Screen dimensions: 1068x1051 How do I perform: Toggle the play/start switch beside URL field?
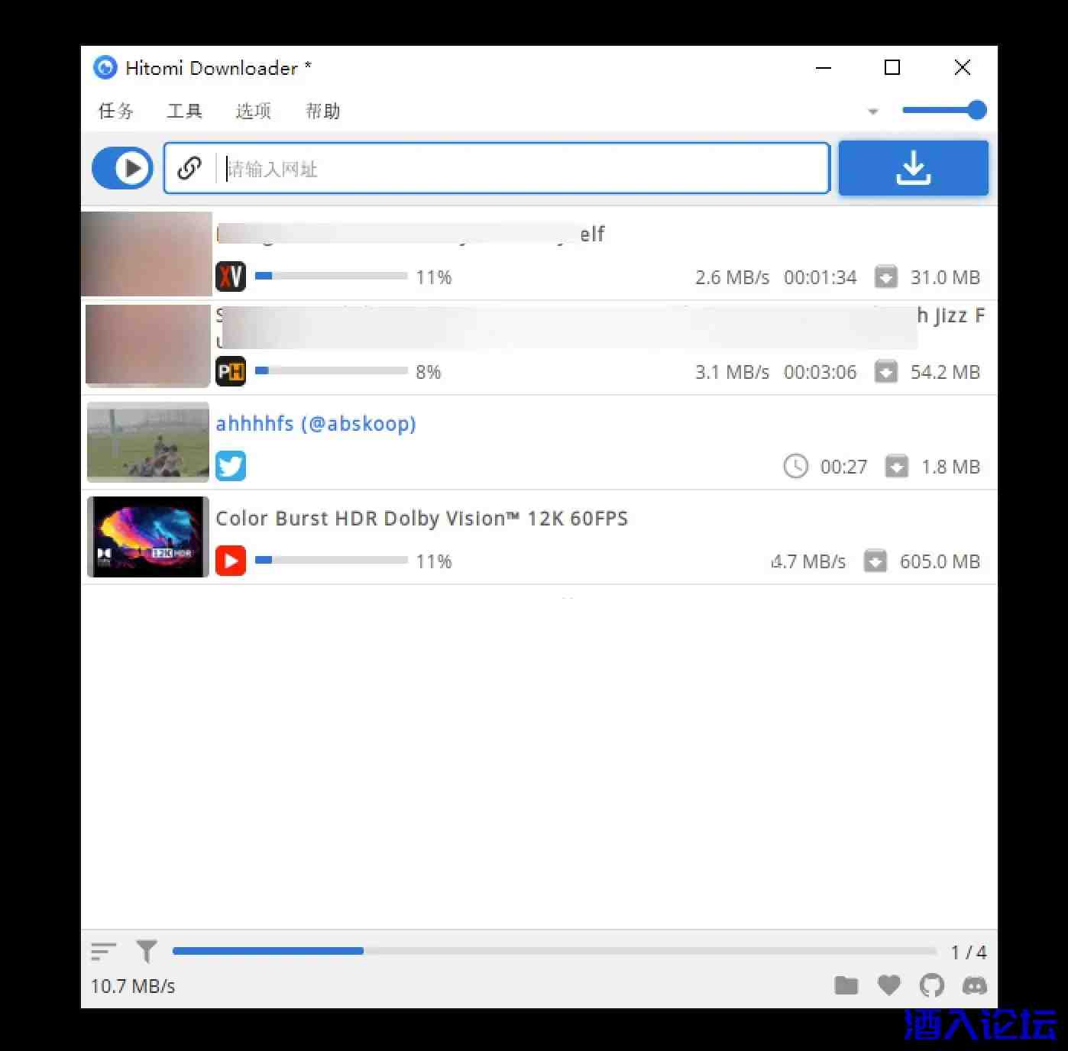pyautogui.click(x=122, y=168)
